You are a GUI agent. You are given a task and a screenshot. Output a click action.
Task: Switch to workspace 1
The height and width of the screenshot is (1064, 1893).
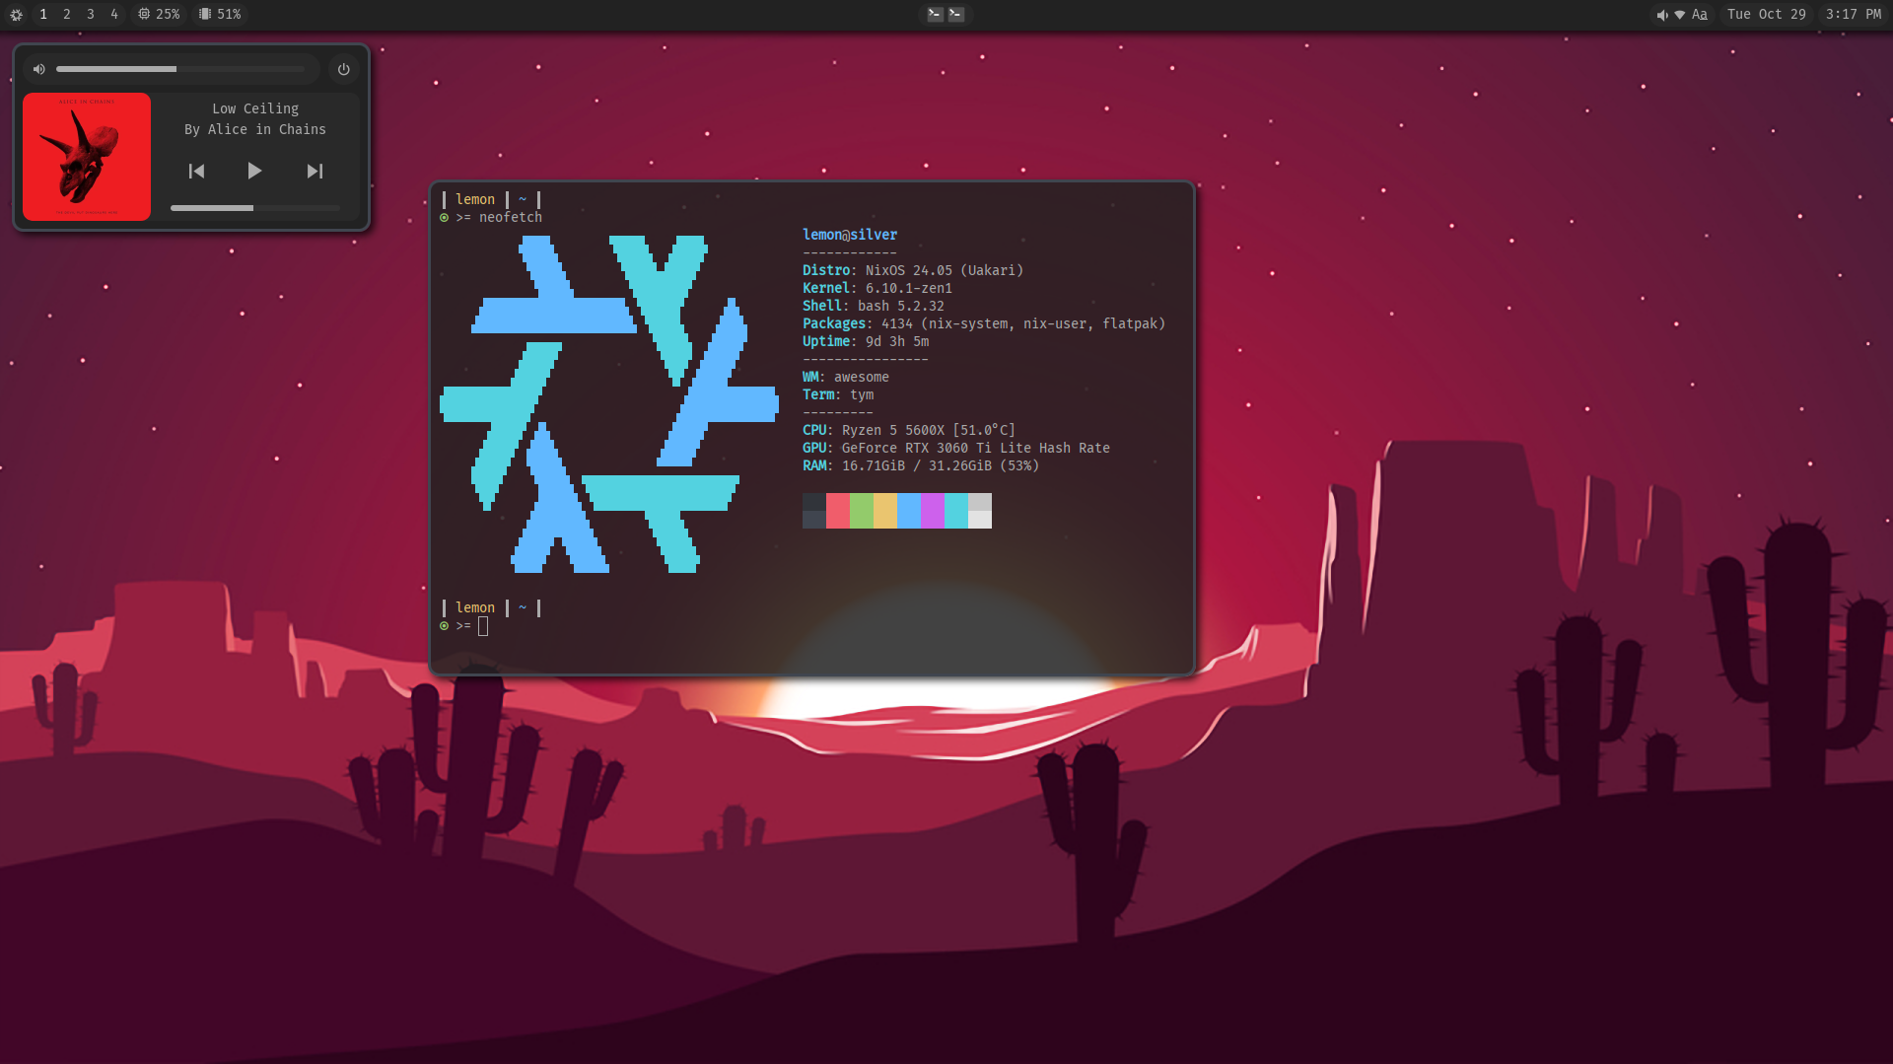coord(43,15)
